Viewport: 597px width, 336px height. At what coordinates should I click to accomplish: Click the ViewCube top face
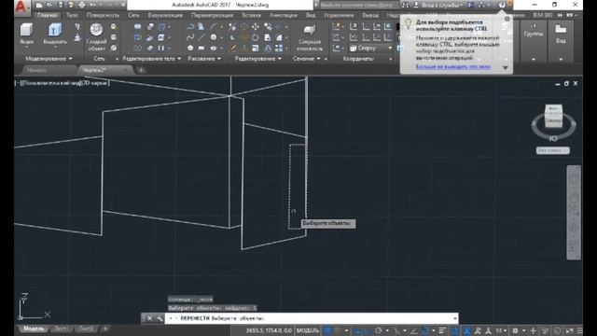point(553,109)
